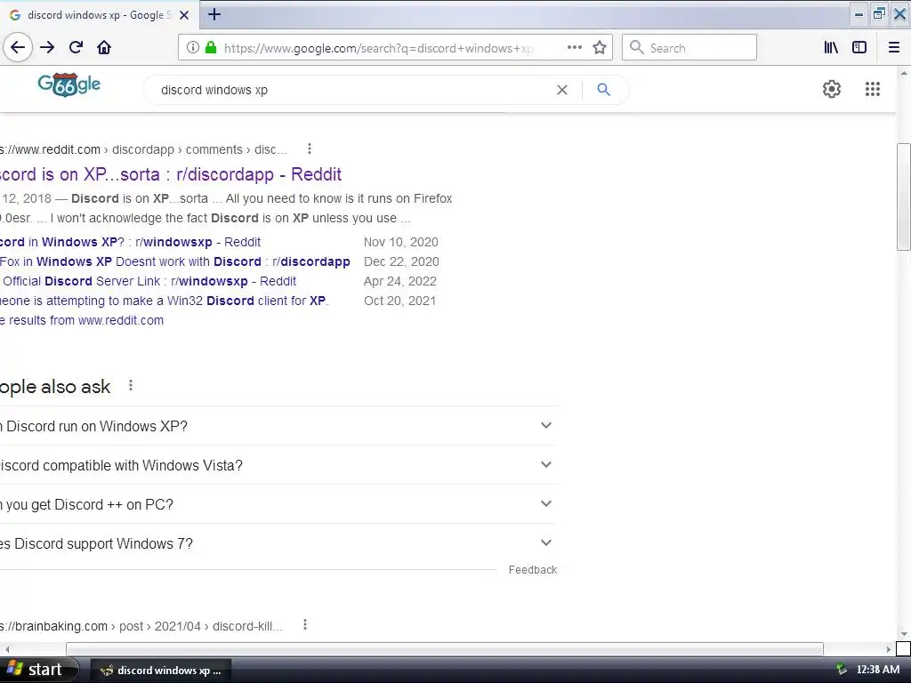Open page actions three-dot menu
911x683 pixels.
pos(575,48)
